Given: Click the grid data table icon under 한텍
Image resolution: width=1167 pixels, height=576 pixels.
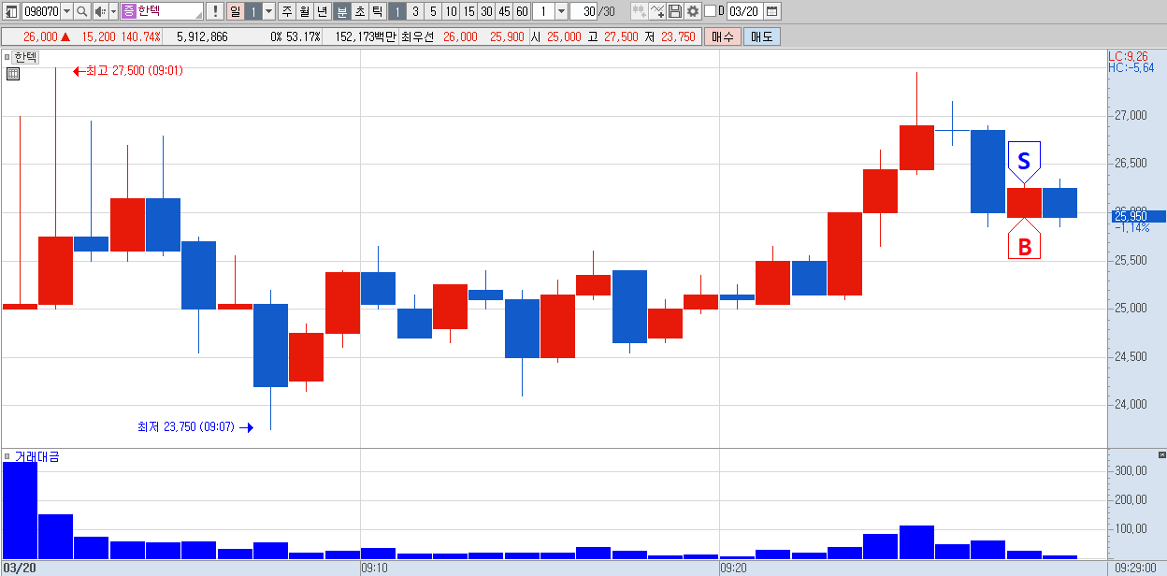Looking at the screenshot, I should click(x=13, y=74).
